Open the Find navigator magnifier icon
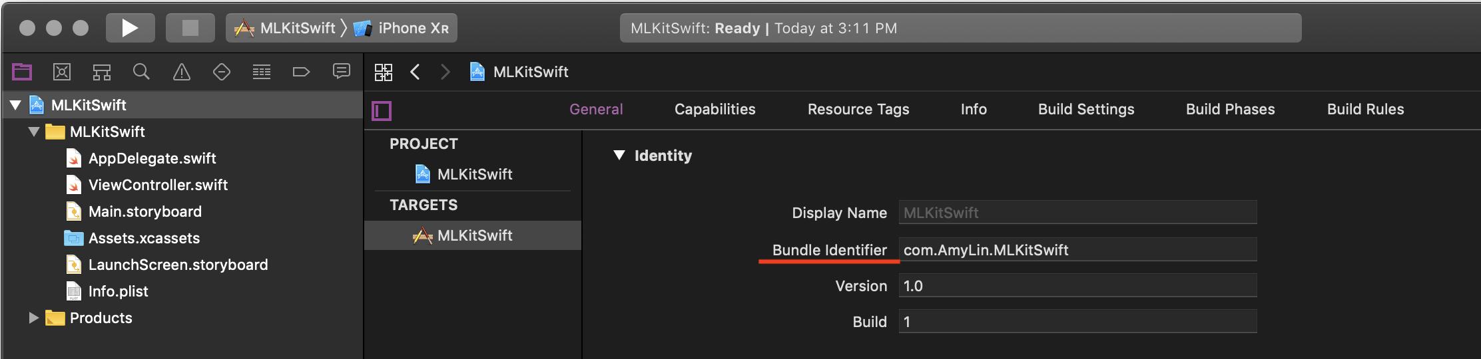Image resolution: width=1481 pixels, height=359 pixels. tap(141, 72)
